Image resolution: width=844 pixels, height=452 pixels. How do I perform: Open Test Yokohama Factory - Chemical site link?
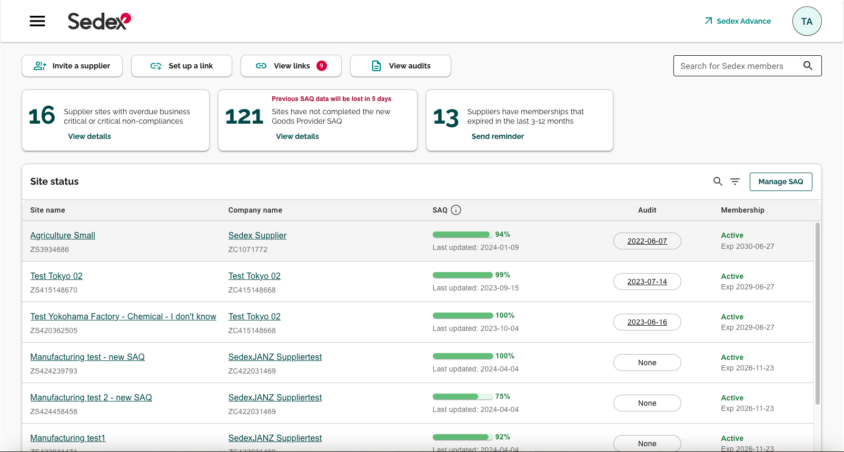[x=123, y=316]
